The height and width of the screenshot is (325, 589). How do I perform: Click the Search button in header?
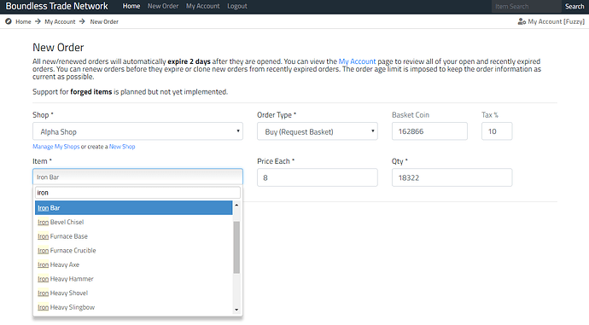click(x=574, y=6)
